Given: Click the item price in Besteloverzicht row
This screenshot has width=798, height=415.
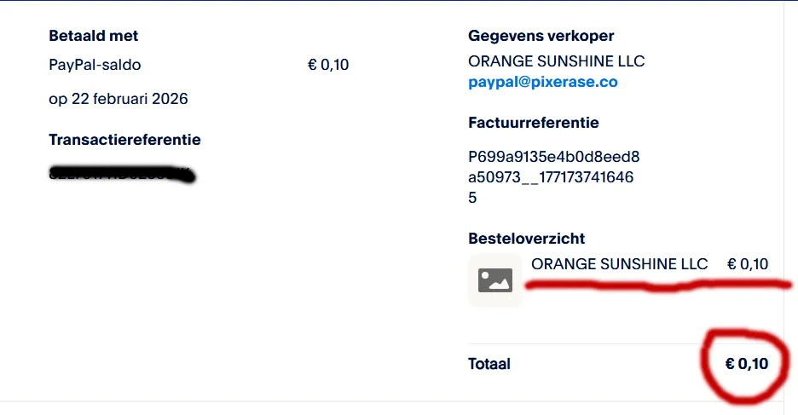Looking at the screenshot, I should pos(748,264).
